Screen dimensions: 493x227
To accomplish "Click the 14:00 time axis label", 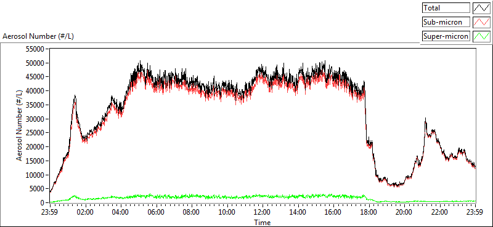I will (298, 212).
